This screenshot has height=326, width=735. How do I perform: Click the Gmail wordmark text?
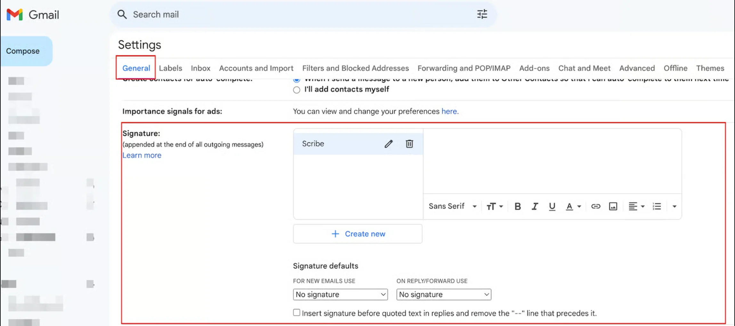coord(44,15)
